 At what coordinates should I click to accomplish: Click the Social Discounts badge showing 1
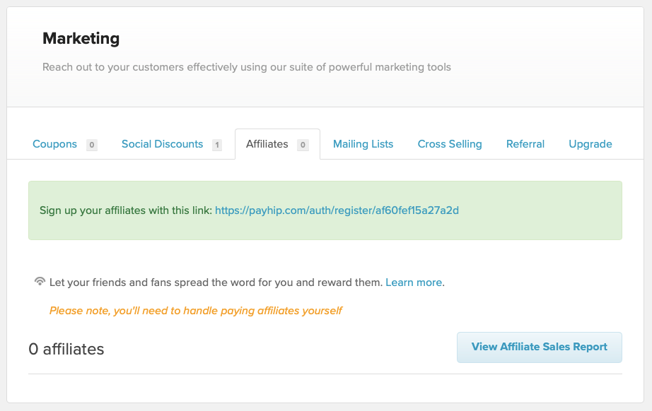(217, 145)
